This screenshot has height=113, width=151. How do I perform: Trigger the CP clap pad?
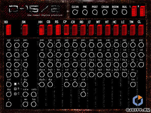coord(66,30)
